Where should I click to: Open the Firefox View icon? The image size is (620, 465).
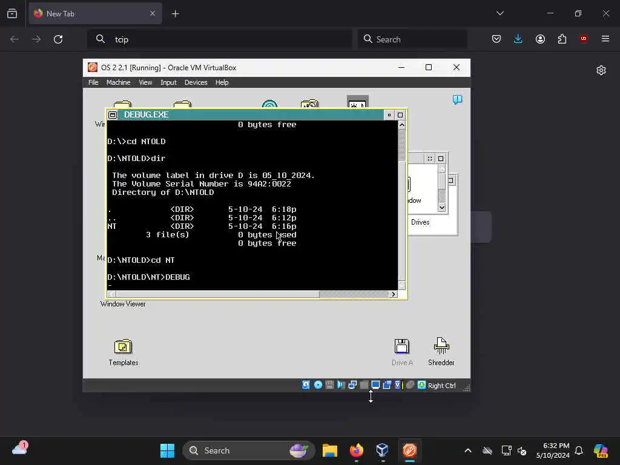pyautogui.click(x=12, y=13)
